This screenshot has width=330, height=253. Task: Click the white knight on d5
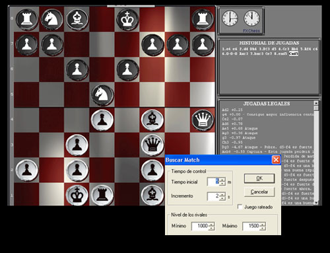pyautogui.click(x=102, y=95)
